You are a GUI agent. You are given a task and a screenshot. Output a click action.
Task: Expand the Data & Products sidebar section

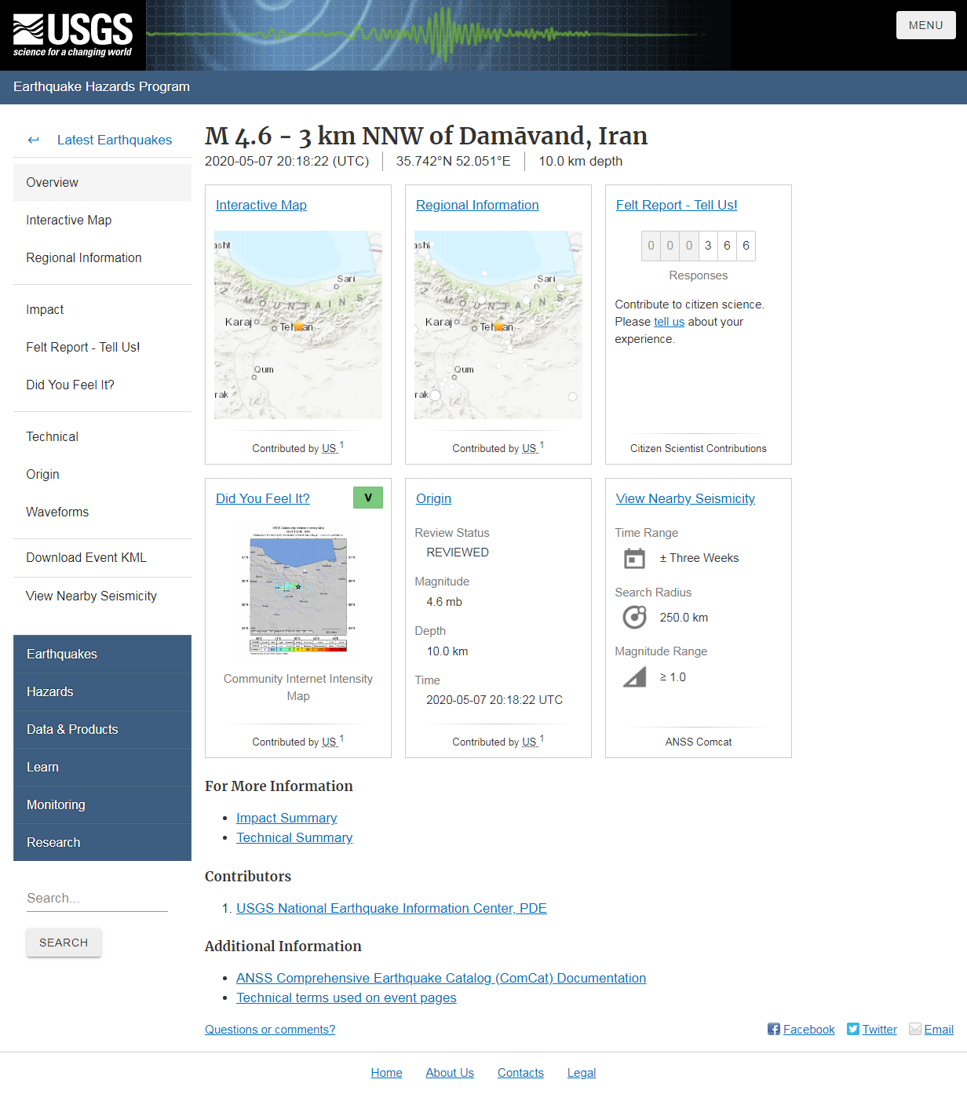[x=72, y=729]
